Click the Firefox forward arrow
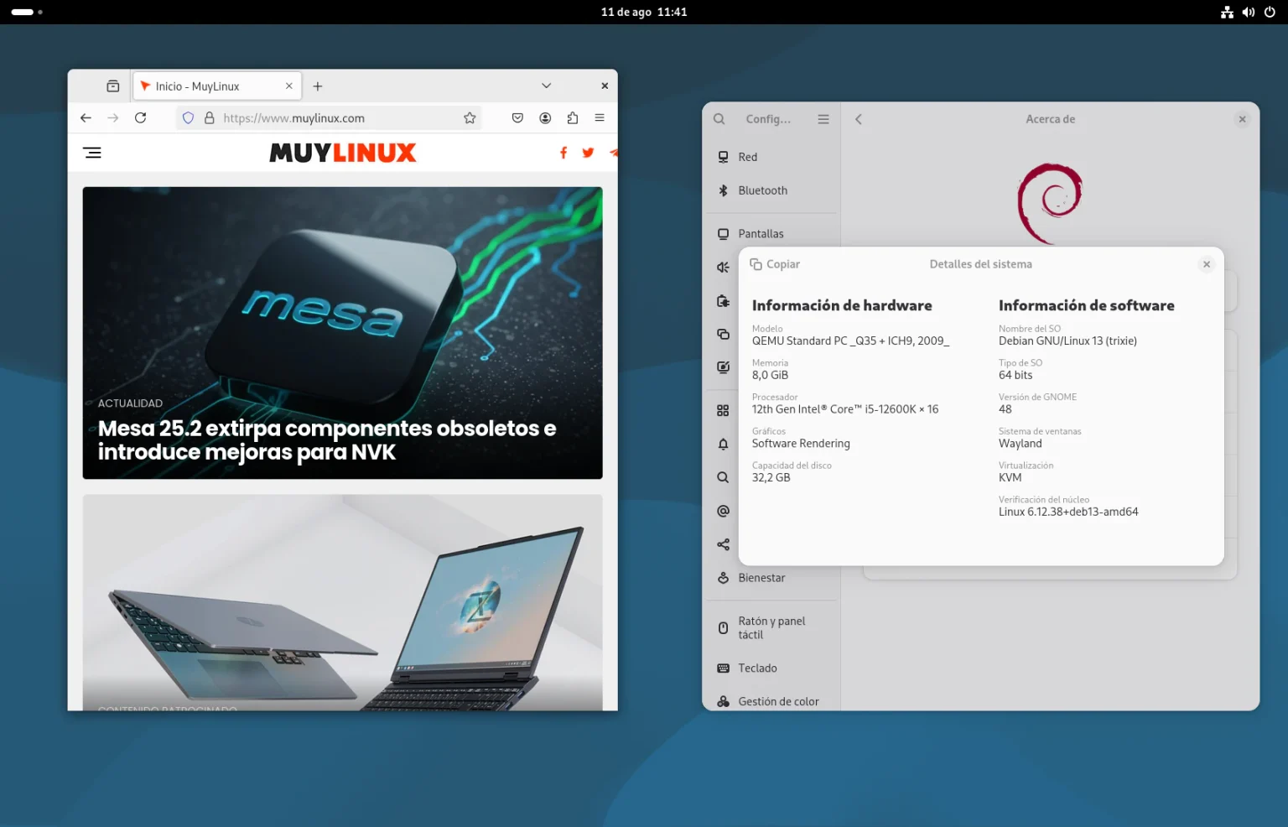The height and width of the screenshot is (827, 1288). (113, 118)
